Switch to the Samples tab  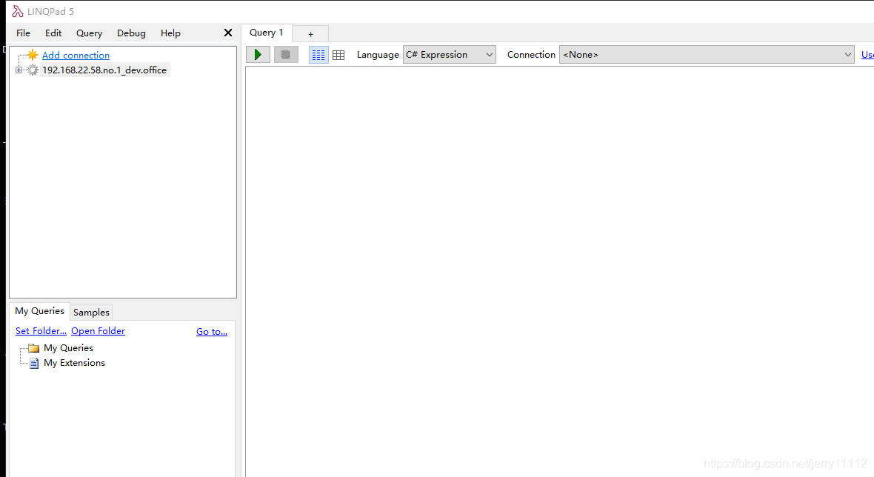pyautogui.click(x=91, y=312)
